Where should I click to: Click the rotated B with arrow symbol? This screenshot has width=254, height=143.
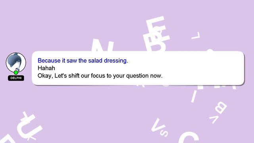[x=218, y=112]
